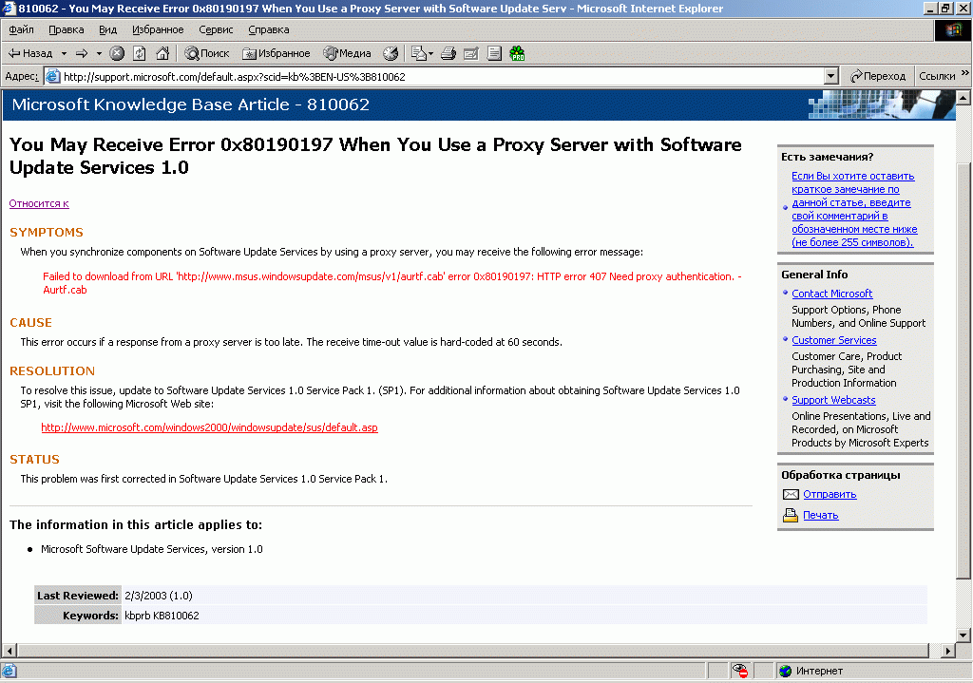Click the printer icon beside Печать
Viewport: 973px width, 683px height.
tap(791, 515)
